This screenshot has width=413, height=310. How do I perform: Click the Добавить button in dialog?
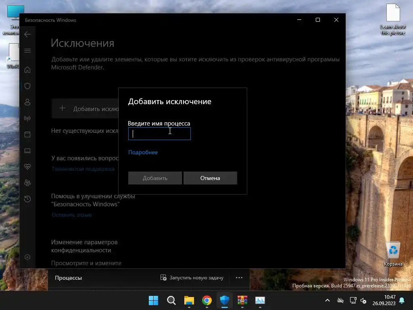pyautogui.click(x=155, y=178)
